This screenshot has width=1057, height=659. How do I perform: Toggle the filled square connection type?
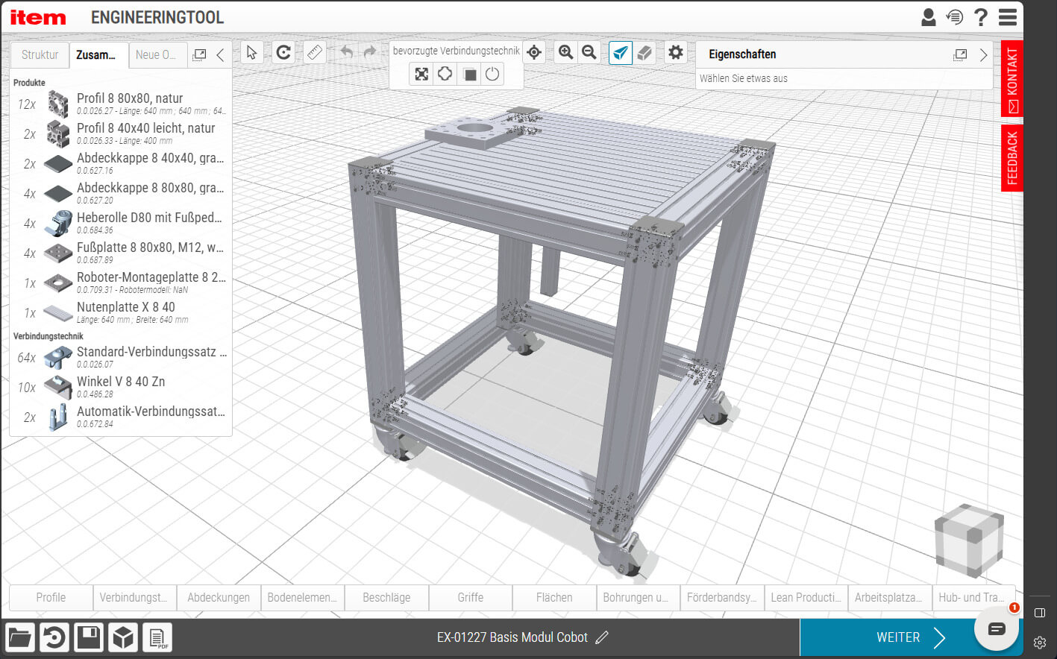(469, 74)
